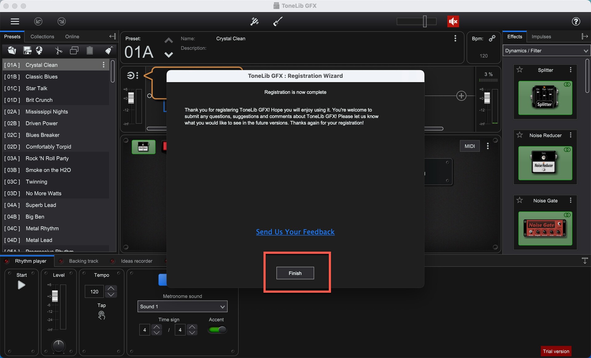This screenshot has height=358, width=591.
Task: Click the open preset folder icon
Action: [x=12, y=50]
